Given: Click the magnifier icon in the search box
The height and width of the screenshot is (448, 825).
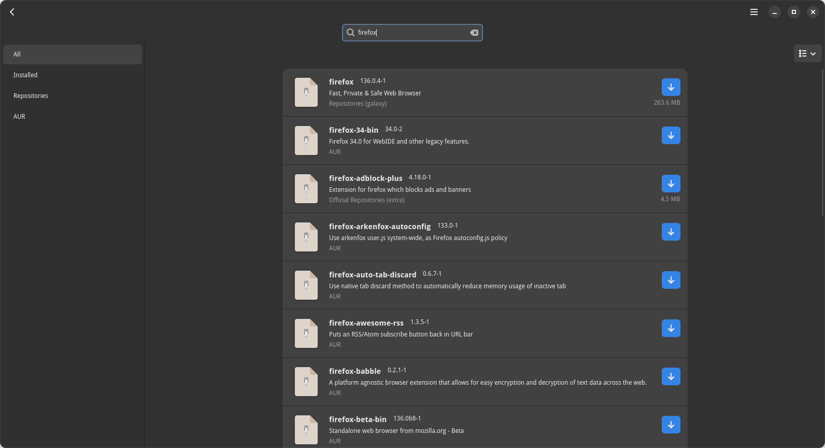Looking at the screenshot, I should coord(350,33).
